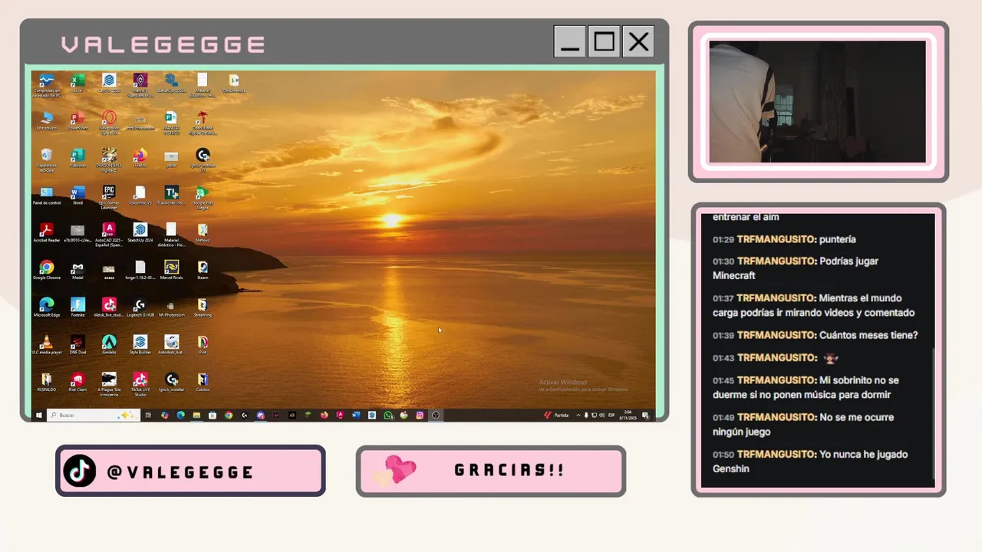Select the Streaming folder icon
982x552 pixels.
pos(203,307)
